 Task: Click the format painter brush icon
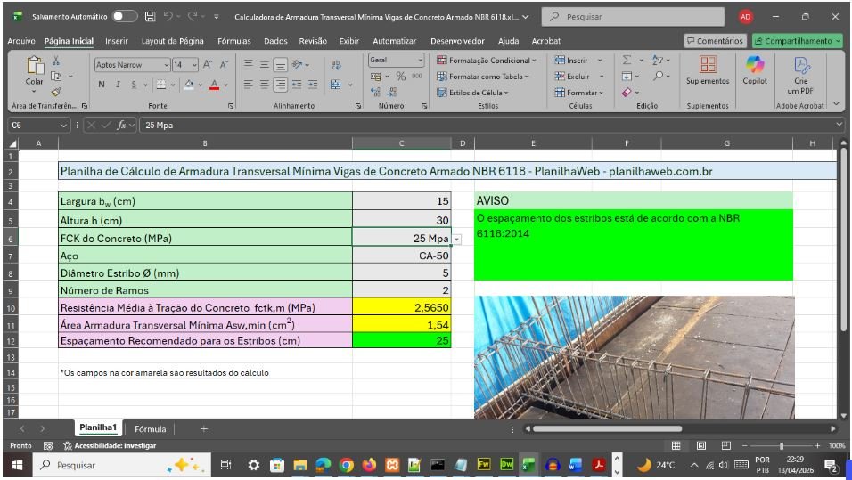click(x=56, y=92)
